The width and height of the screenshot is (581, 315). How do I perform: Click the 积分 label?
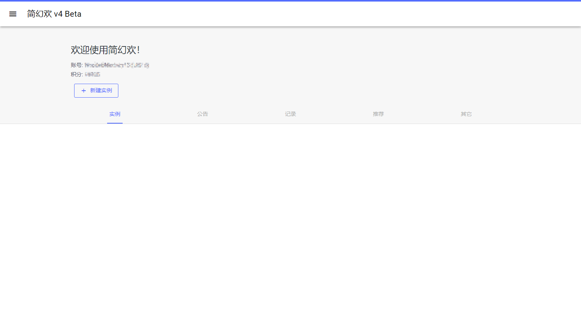click(x=76, y=74)
